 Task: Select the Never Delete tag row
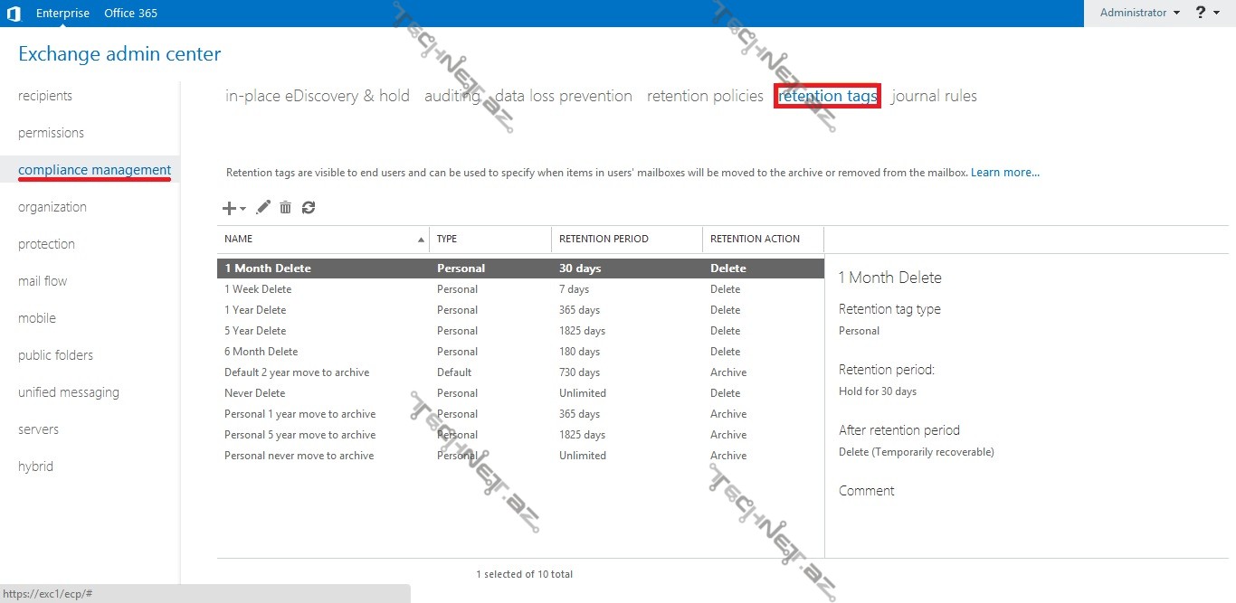pyautogui.click(x=255, y=393)
